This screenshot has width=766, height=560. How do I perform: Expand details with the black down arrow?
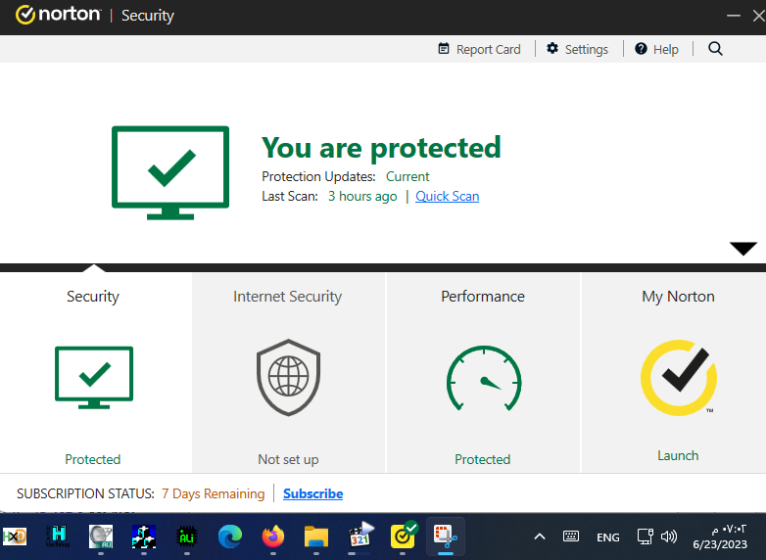[743, 249]
